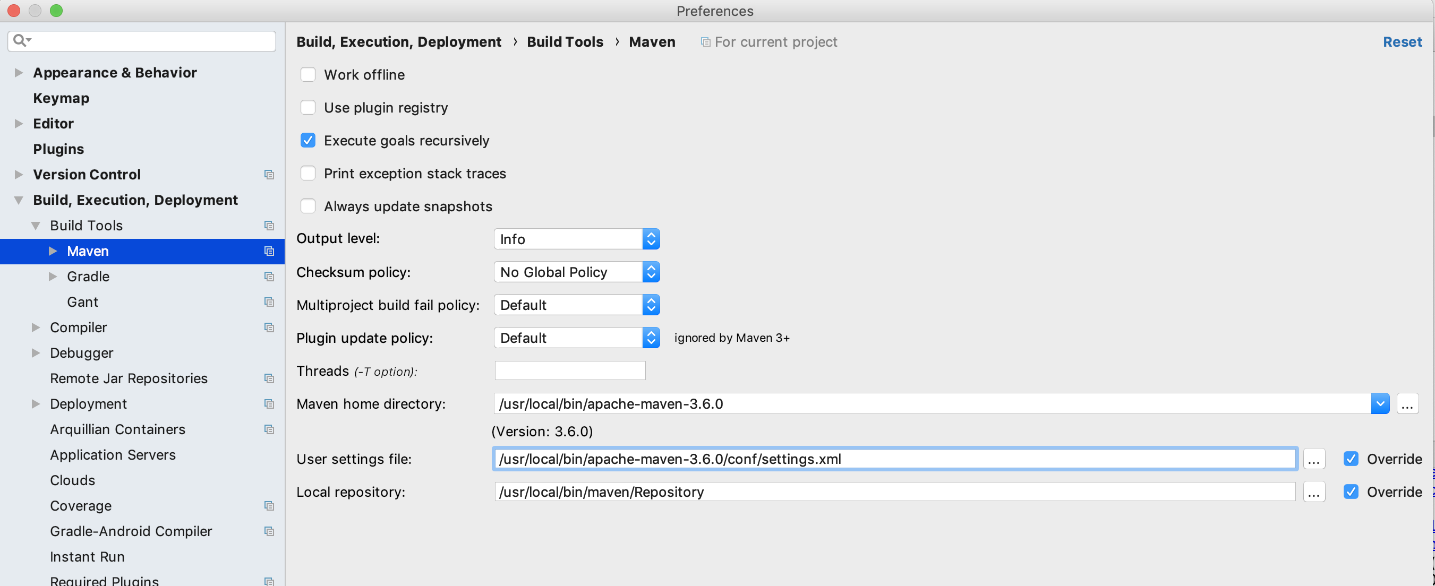Uncheck Override for the Local repository
Viewport: 1435px width, 586px height.
(x=1351, y=492)
